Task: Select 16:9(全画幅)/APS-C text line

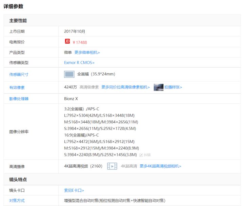Action: pos(81,135)
